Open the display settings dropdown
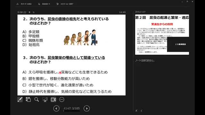205x115 pixels. [44, 4]
